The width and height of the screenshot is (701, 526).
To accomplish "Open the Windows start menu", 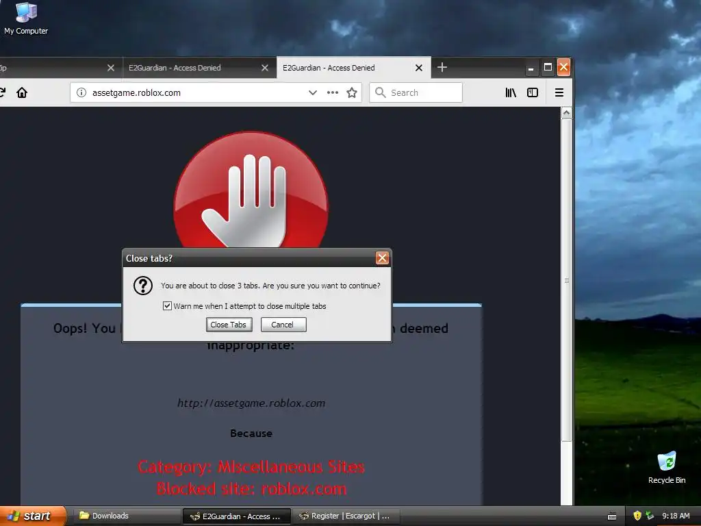I will (x=32, y=516).
